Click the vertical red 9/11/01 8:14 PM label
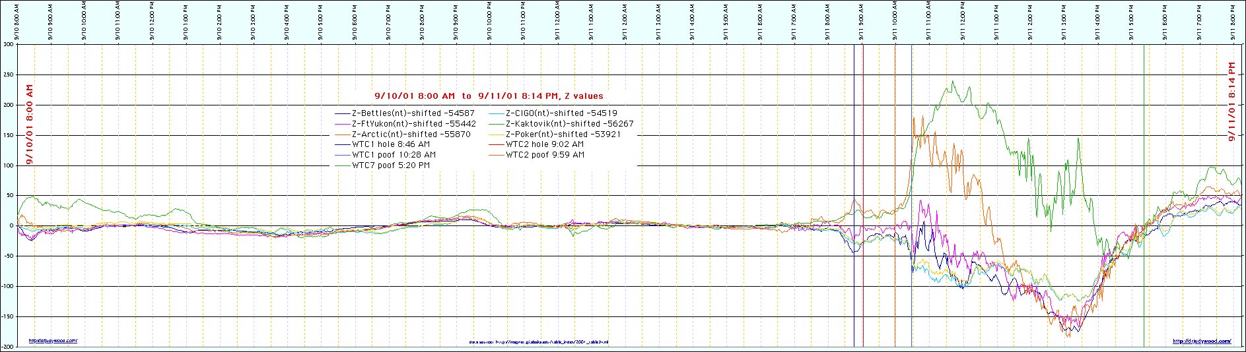1246x352 pixels. [1231, 102]
